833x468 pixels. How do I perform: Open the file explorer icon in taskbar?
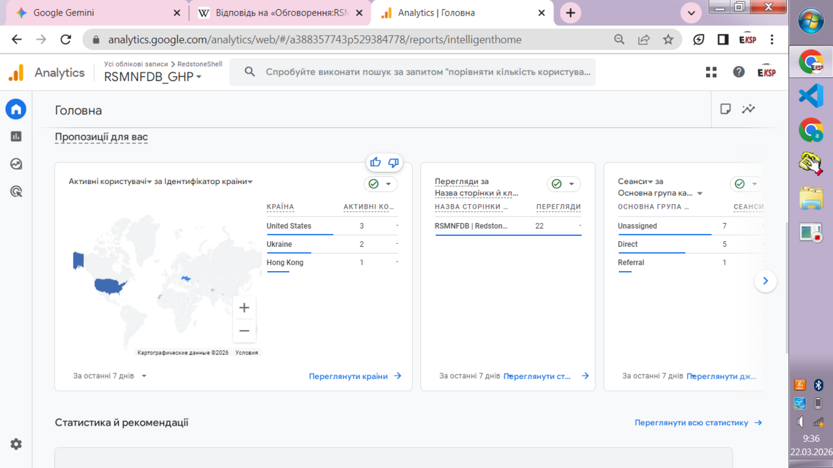coord(811,198)
